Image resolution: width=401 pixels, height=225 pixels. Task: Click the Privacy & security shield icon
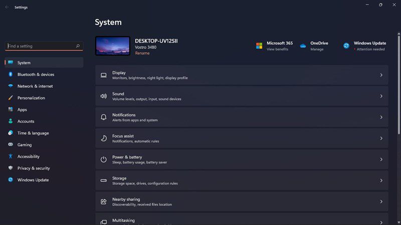click(11, 168)
